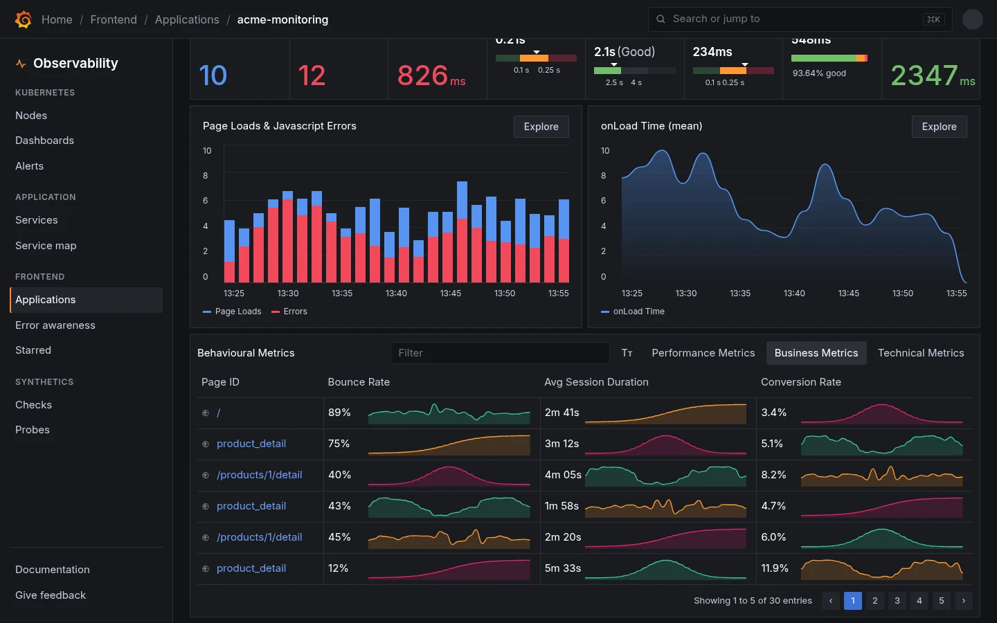Sort by Bounce Rate column header
Viewport: 997px width, 623px height.
(x=359, y=382)
